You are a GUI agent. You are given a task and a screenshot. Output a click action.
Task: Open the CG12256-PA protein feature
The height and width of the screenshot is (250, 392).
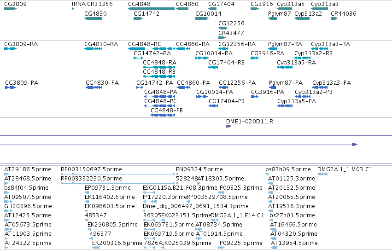pos(223,87)
